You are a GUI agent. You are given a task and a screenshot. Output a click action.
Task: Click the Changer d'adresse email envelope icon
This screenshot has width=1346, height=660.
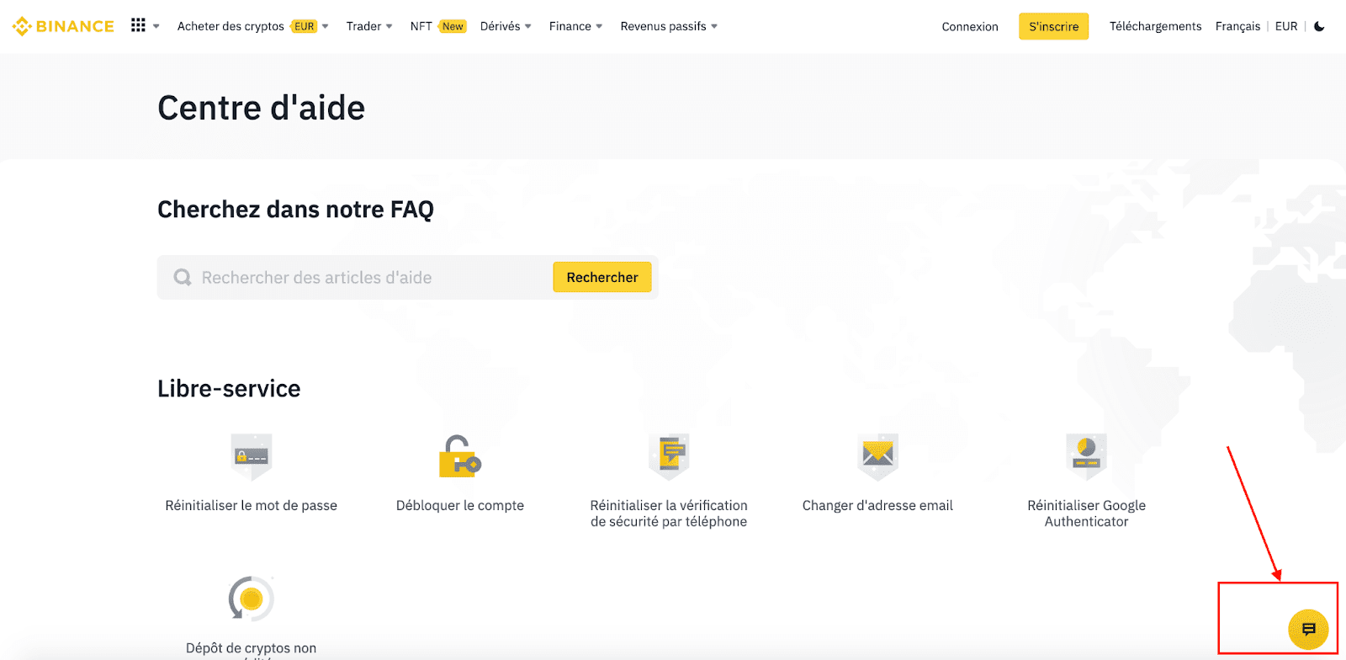click(877, 457)
